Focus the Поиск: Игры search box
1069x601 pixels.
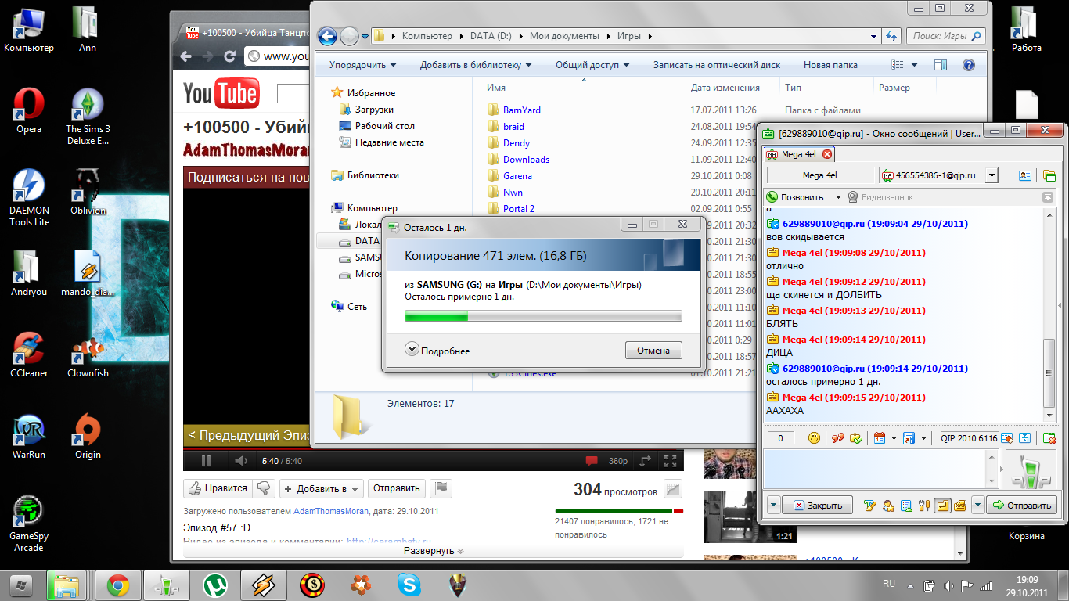coord(945,36)
